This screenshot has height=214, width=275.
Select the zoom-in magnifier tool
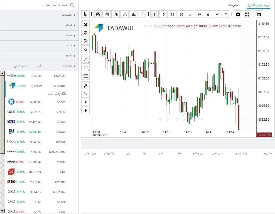pyautogui.click(x=85, y=85)
